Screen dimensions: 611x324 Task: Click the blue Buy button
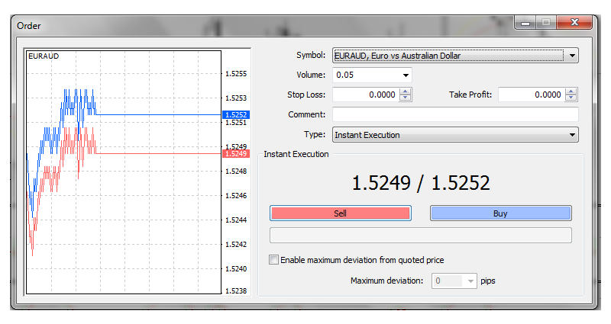coord(501,213)
